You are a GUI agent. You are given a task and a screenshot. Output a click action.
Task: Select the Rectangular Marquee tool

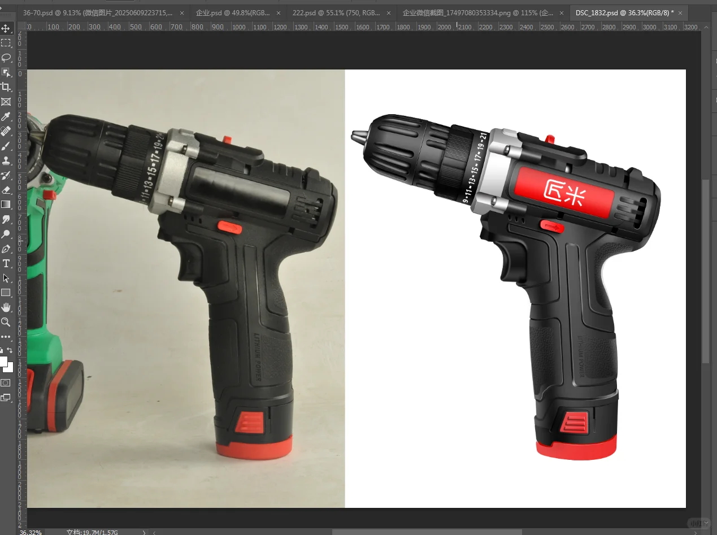coord(6,43)
